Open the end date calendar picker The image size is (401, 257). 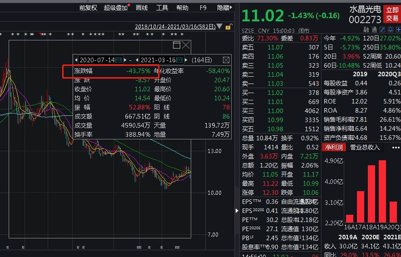180,60
